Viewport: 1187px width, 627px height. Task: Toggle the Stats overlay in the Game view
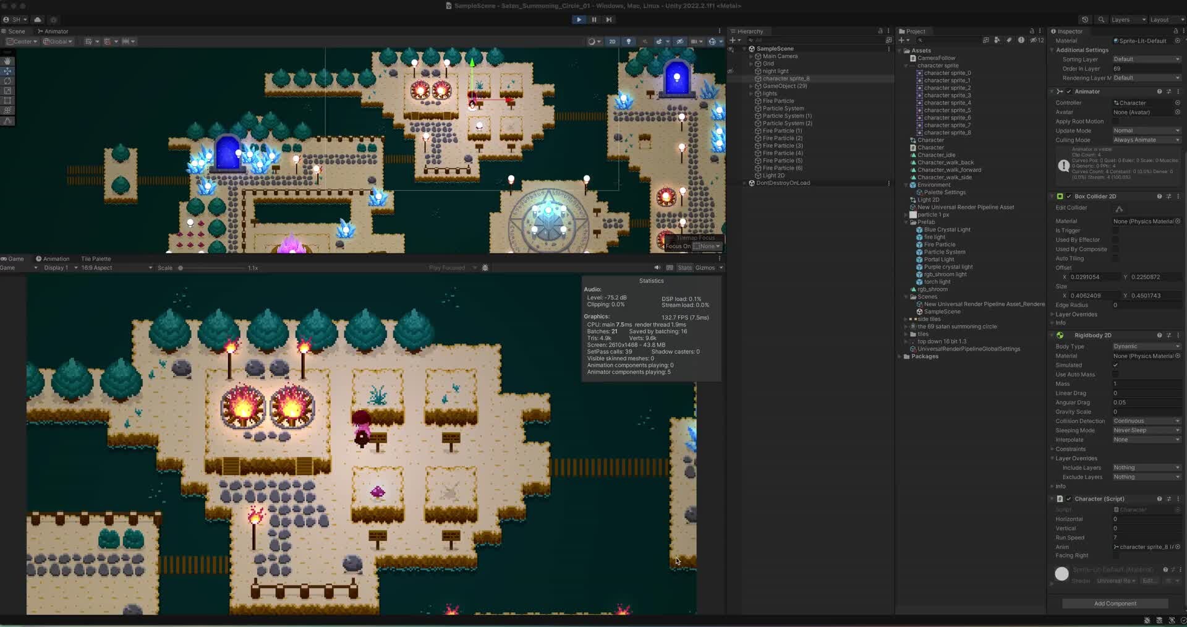[x=685, y=268]
